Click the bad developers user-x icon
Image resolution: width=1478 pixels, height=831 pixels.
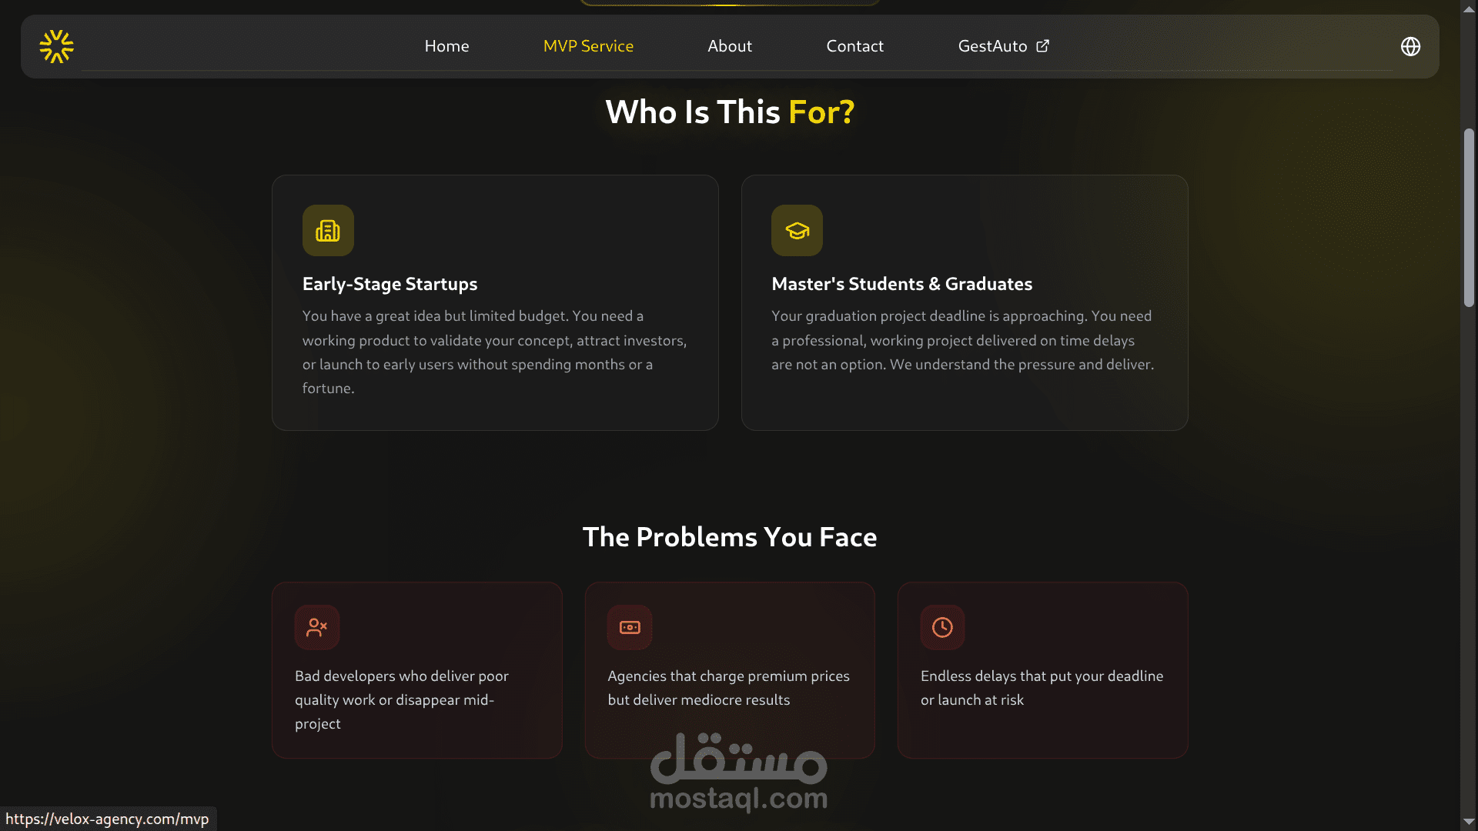pos(317,627)
